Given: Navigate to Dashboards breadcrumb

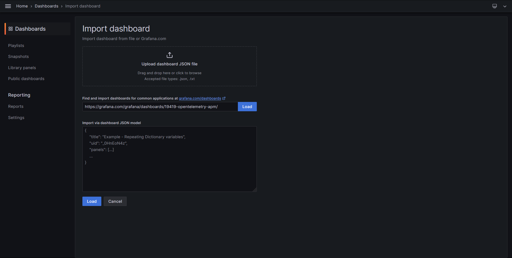Looking at the screenshot, I should [x=46, y=6].
